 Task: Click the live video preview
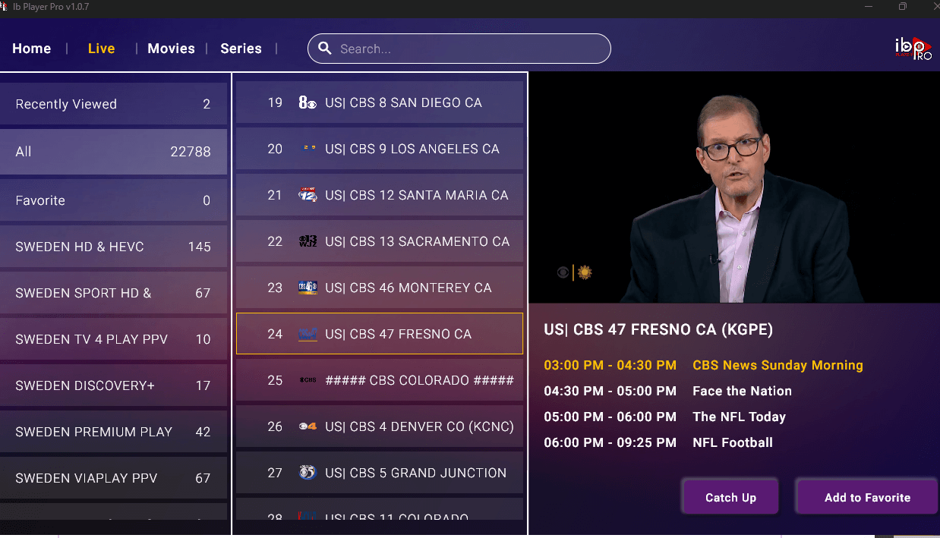(733, 188)
